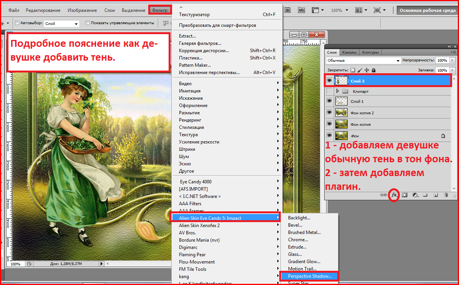Check Показать управляющие элементы
459x285 pixels.
click(x=88, y=23)
